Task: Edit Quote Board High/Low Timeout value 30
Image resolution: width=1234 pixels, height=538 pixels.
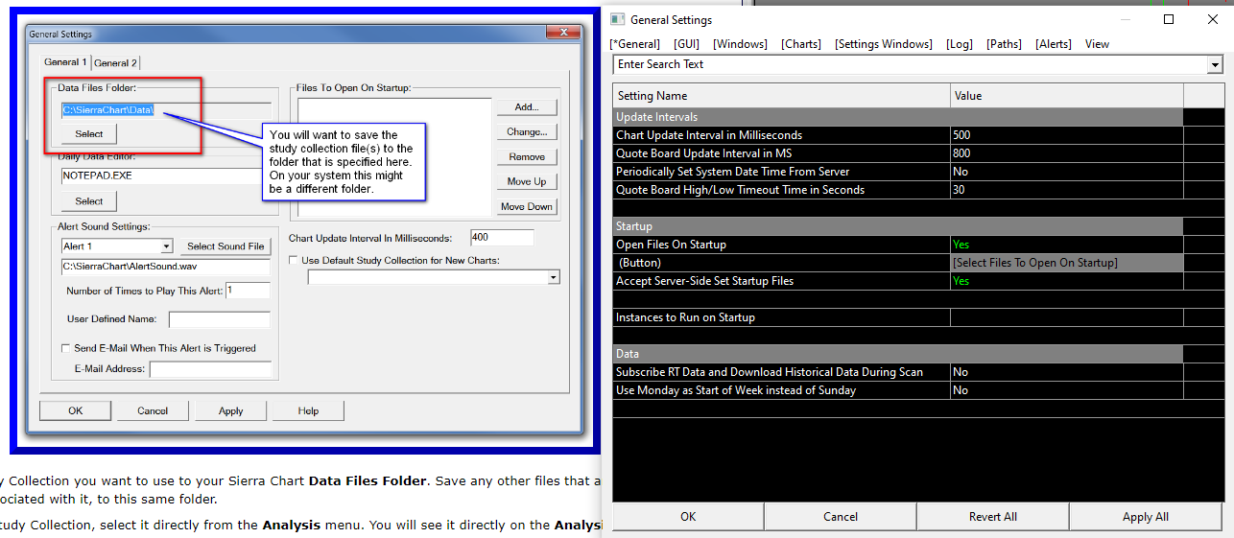Action: point(1066,190)
